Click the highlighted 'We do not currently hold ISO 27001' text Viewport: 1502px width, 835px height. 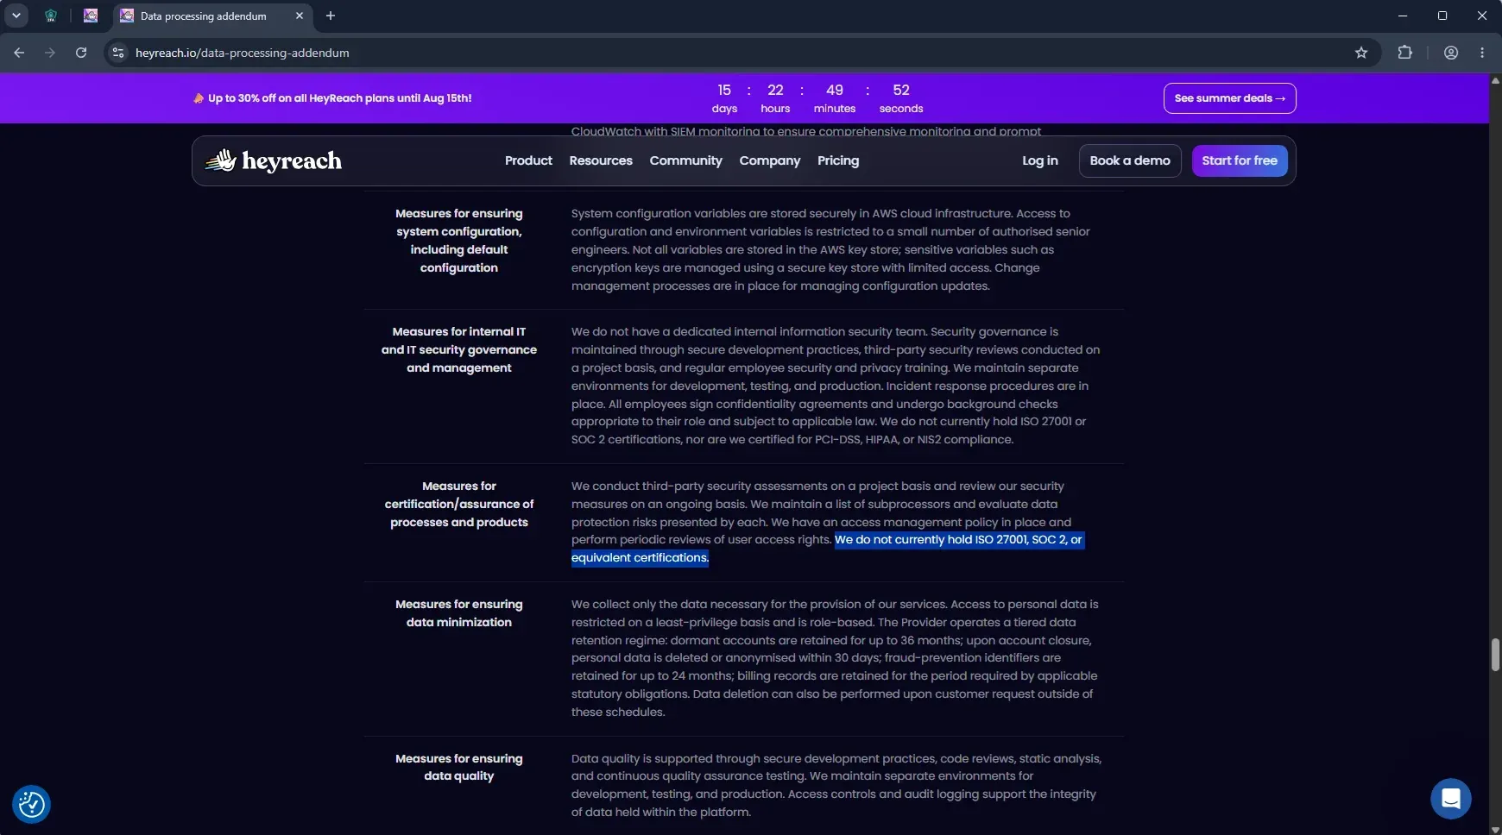[x=827, y=549]
